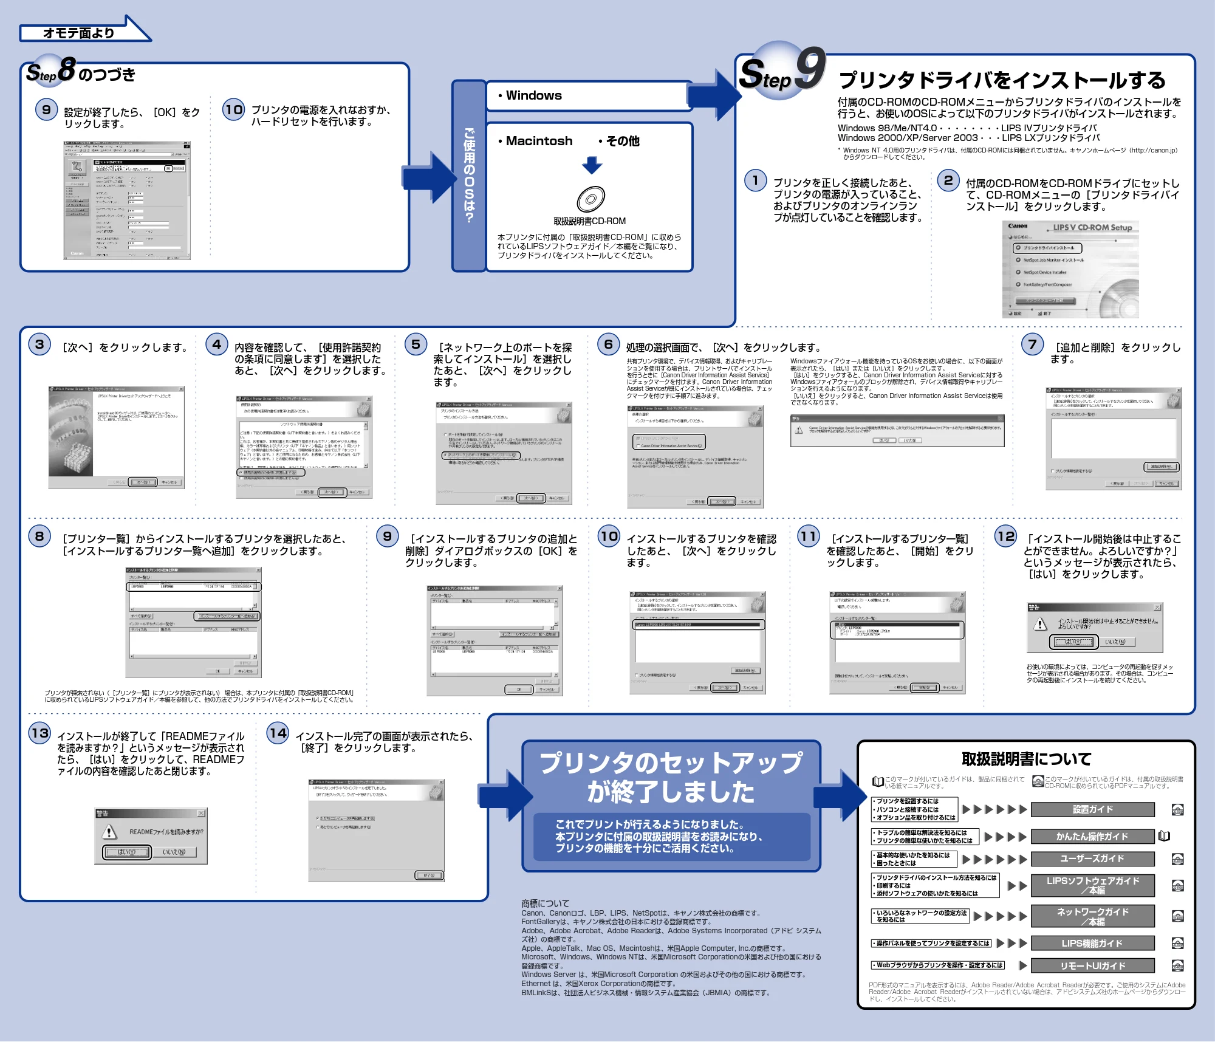Click はい(Y) in the READMEファイル dialog

(x=126, y=852)
